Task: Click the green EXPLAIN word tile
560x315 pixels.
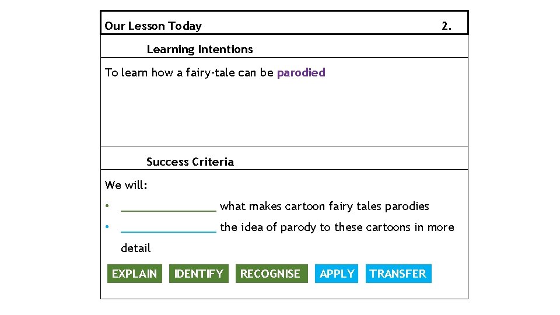Action: coord(135,274)
